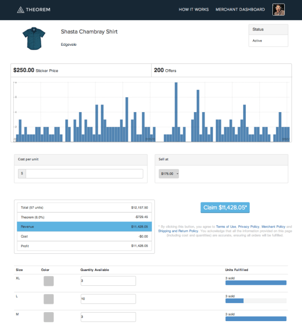Expand the Sell at price dropdown

click(169, 174)
